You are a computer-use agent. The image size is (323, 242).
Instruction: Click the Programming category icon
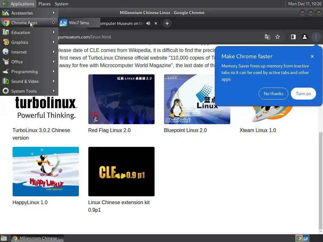coord(6,72)
